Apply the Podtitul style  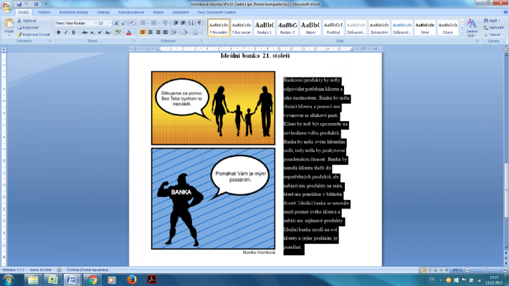pos(333,27)
